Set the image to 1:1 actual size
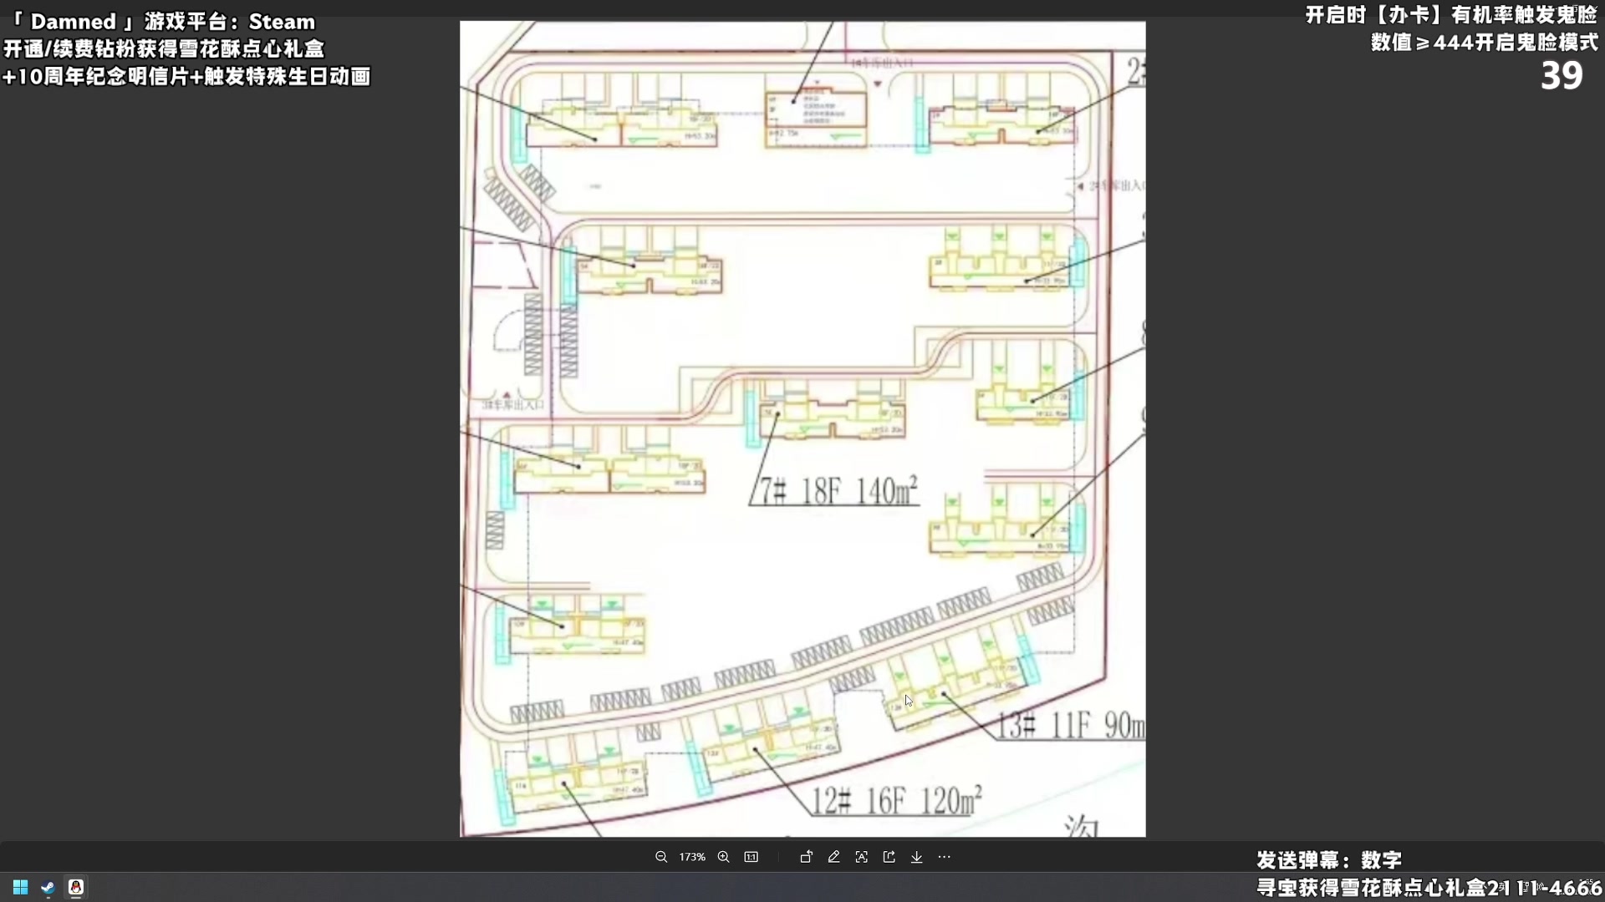This screenshot has width=1605, height=902. click(x=752, y=857)
